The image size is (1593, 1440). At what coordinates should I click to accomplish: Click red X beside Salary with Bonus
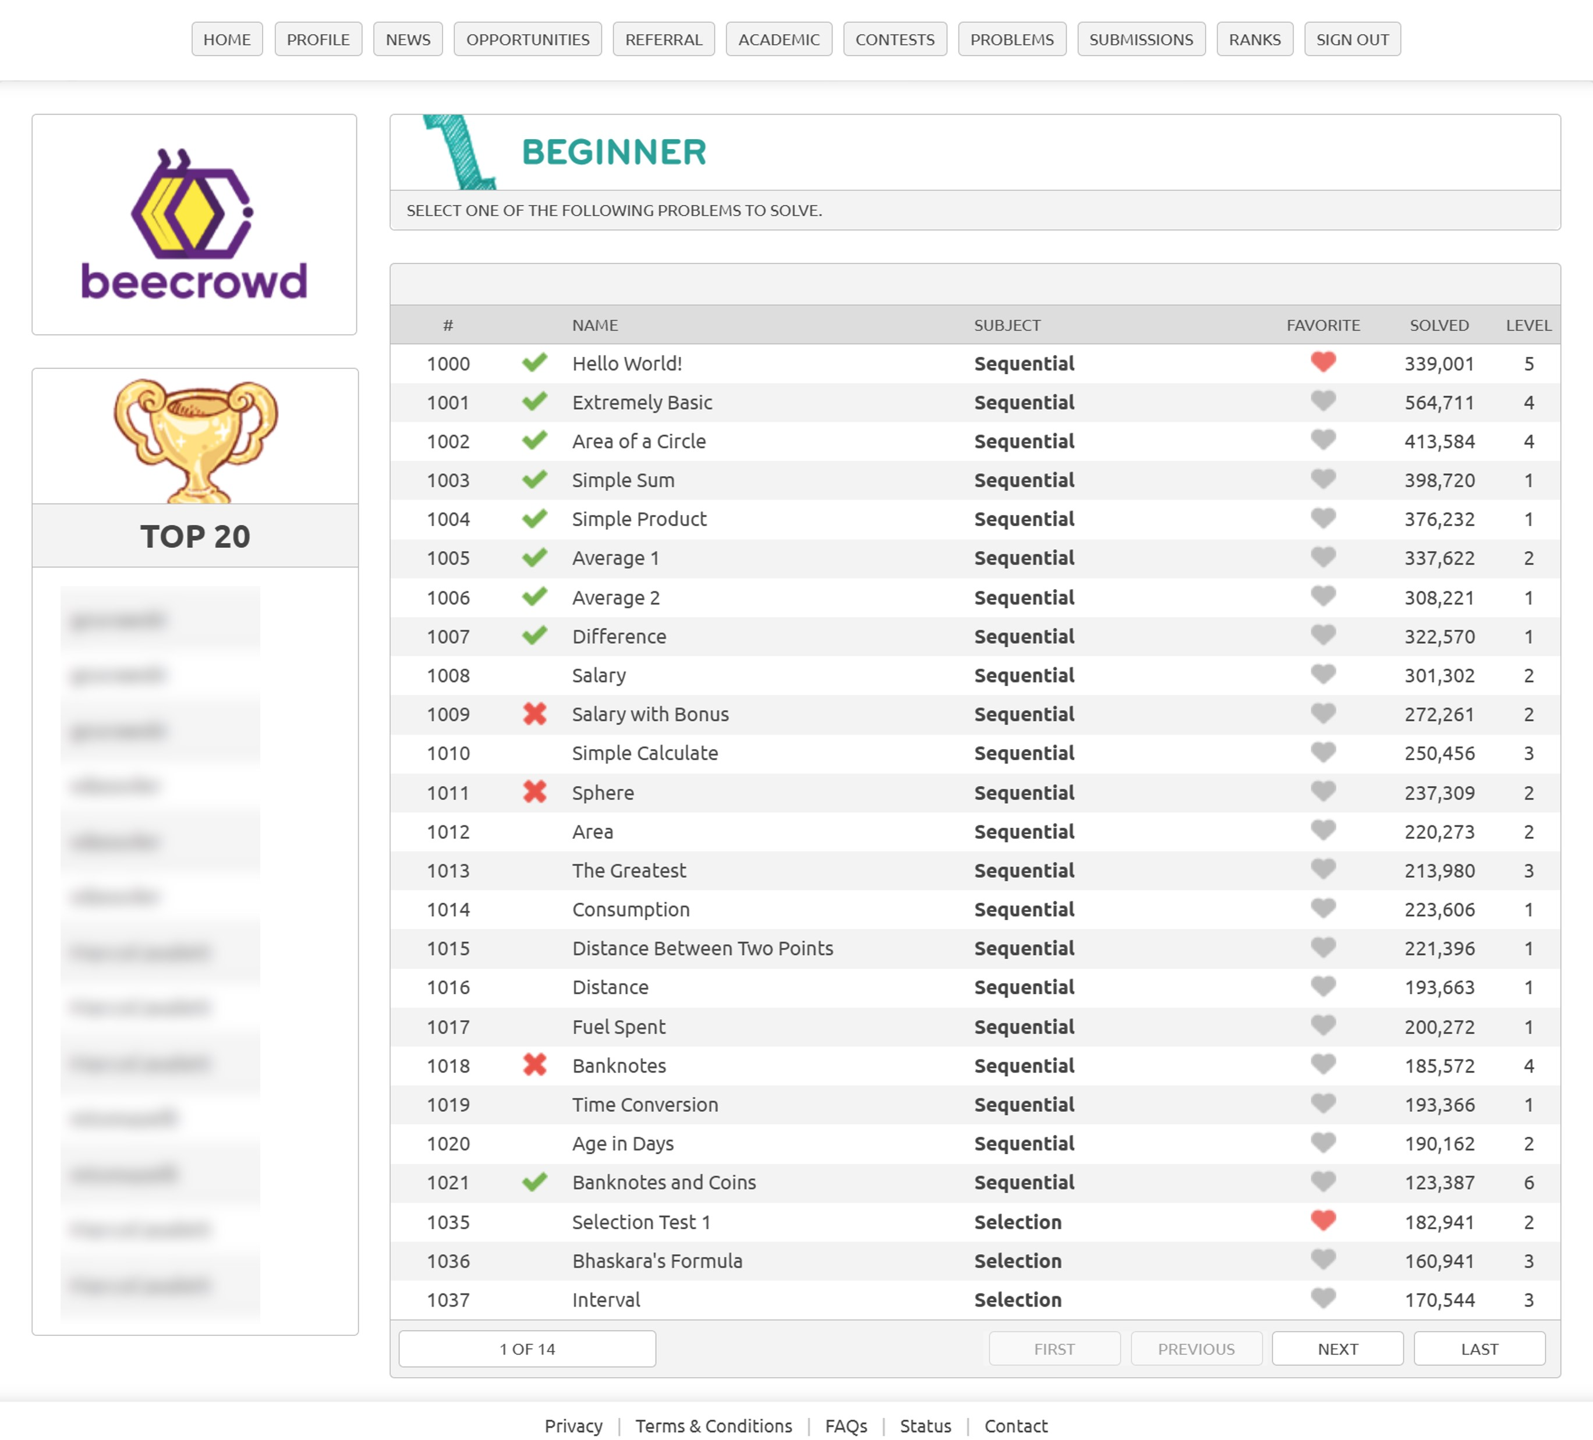[x=534, y=714]
